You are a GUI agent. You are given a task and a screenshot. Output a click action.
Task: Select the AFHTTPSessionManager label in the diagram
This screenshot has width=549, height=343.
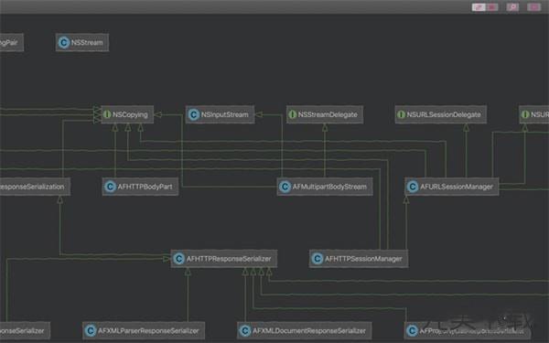click(x=363, y=259)
